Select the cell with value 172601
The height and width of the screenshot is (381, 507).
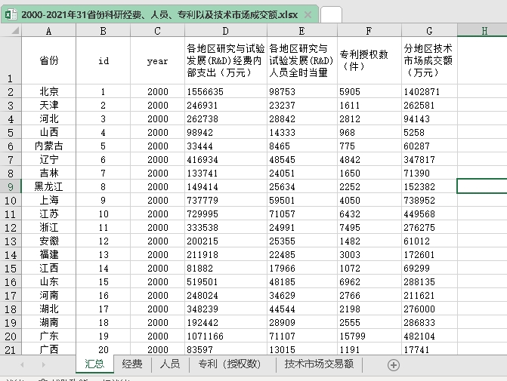(x=429, y=254)
